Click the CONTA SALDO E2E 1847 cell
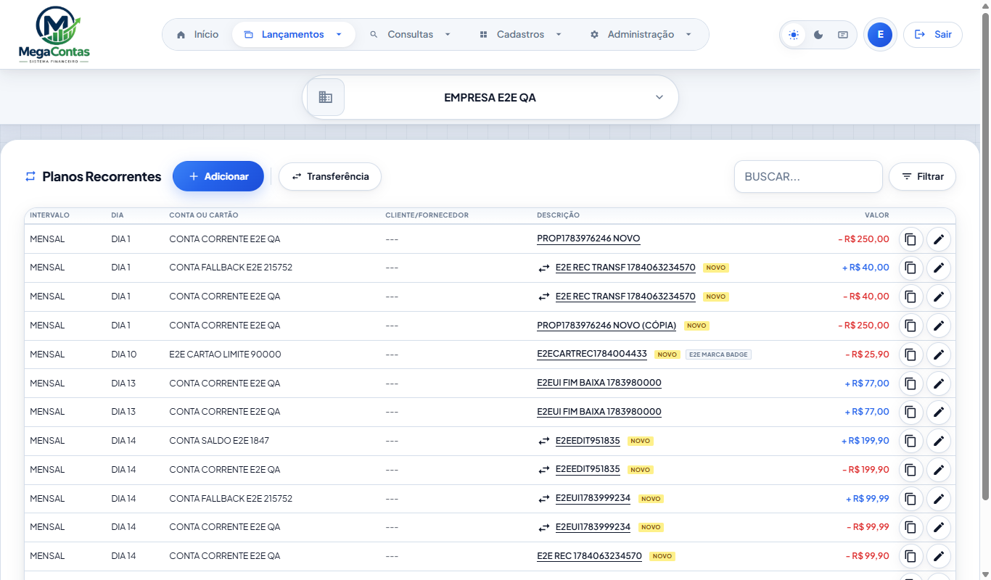The width and height of the screenshot is (991, 580). pos(219,441)
